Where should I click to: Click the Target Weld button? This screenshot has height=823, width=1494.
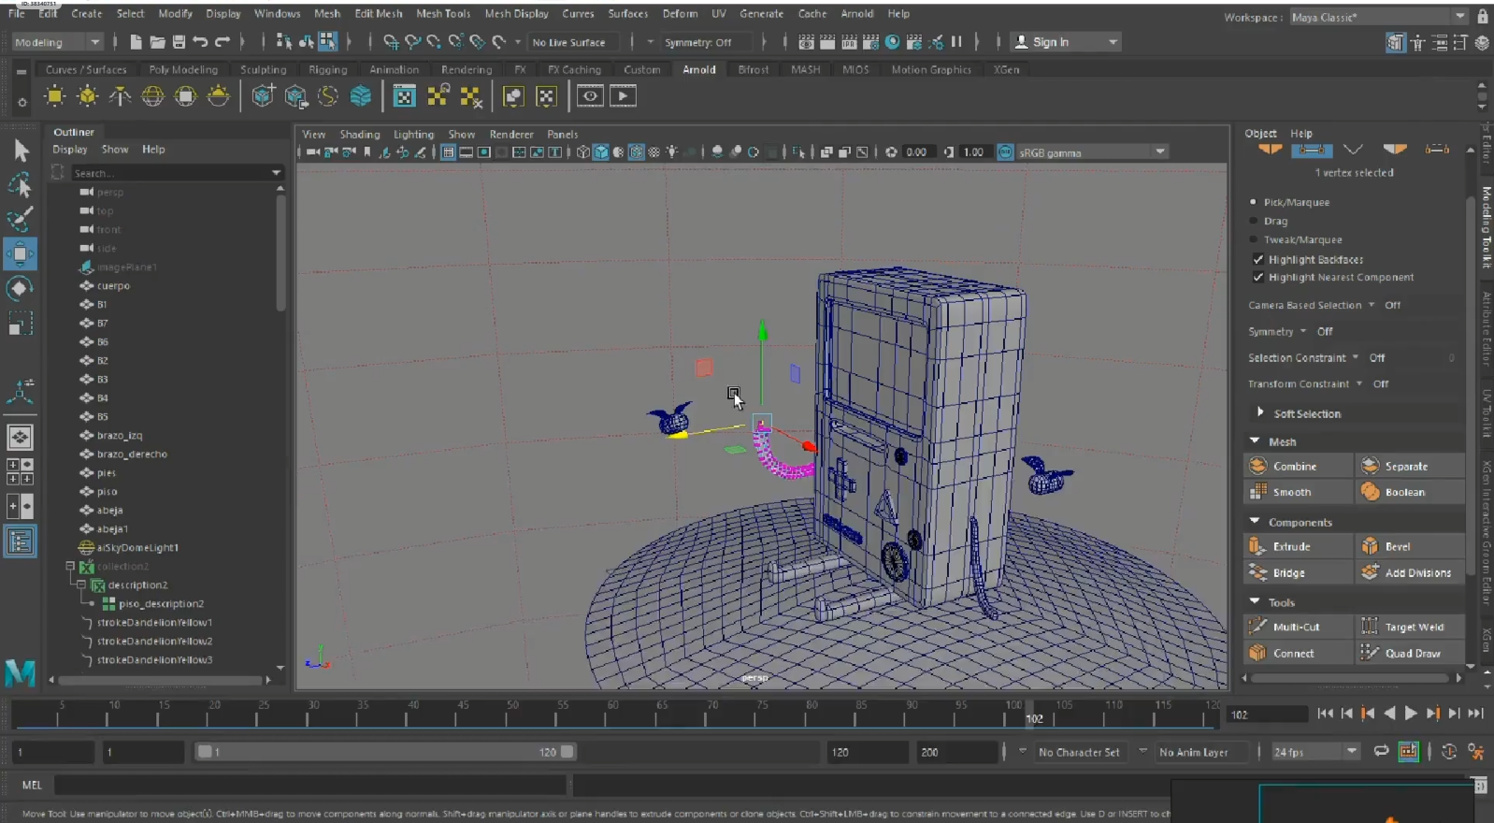1410,627
